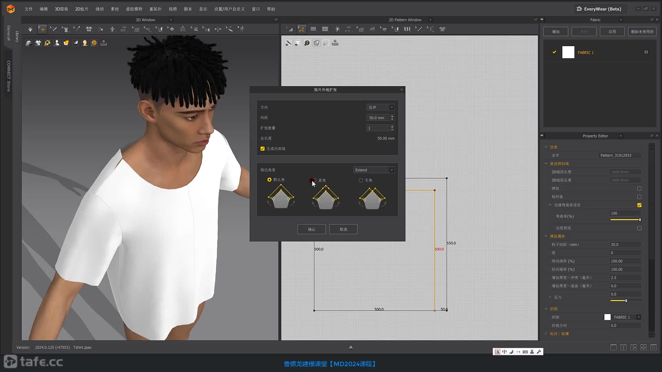Toggle the 生成内部线 checkbox
The height and width of the screenshot is (372, 662).
tap(263, 149)
